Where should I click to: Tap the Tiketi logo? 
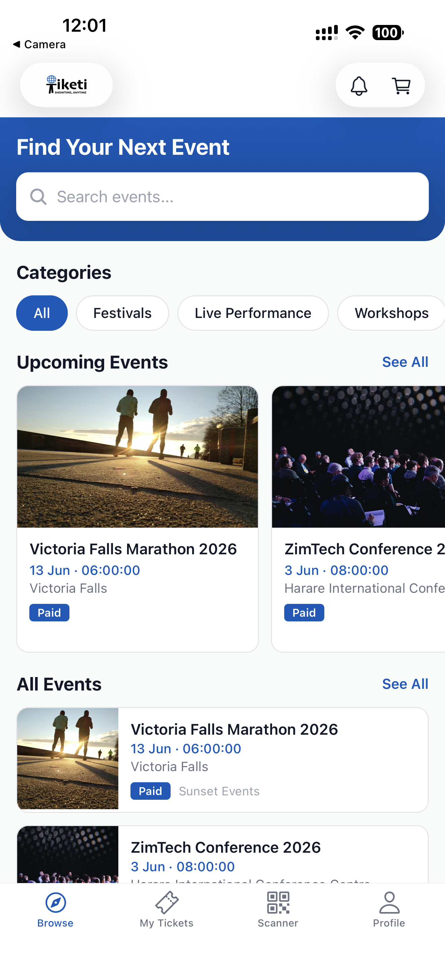66,85
